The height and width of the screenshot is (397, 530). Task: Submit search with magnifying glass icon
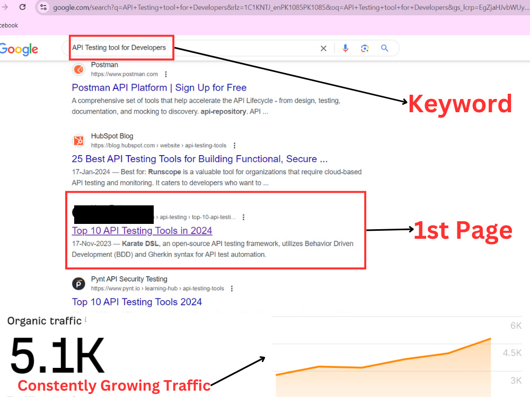(385, 48)
